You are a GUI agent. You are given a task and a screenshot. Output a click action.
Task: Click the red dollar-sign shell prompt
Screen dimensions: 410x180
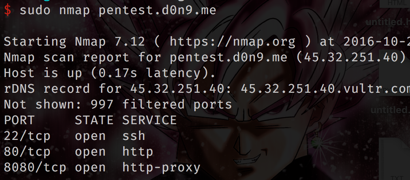(8, 10)
